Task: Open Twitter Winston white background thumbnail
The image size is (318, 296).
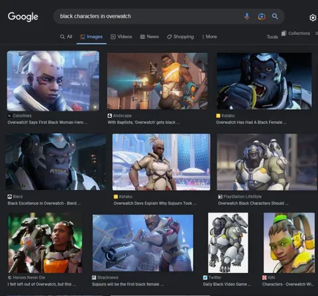Action: point(228,243)
